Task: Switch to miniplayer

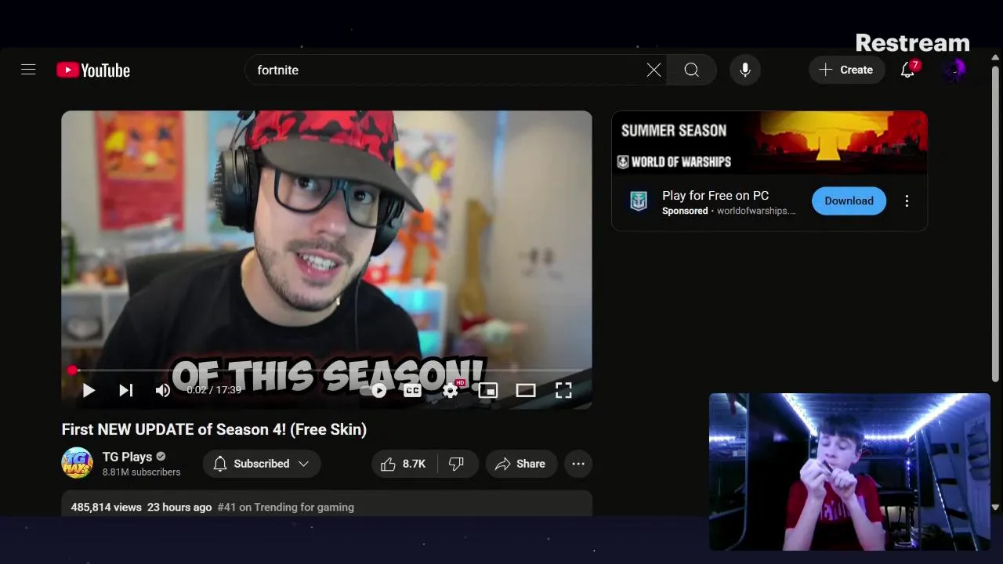Action: coord(488,390)
